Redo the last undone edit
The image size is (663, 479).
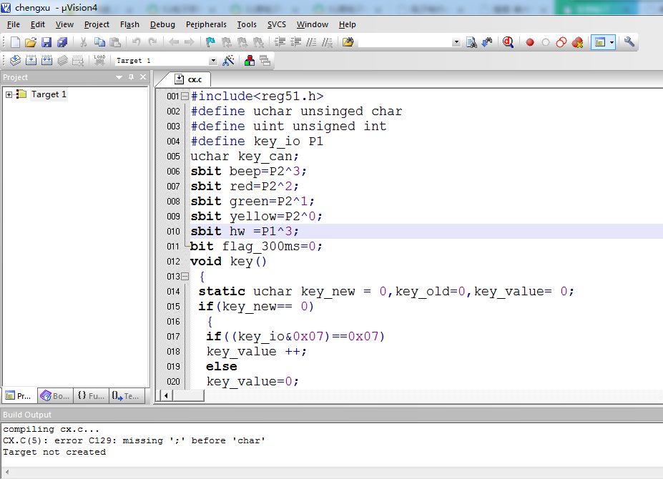coord(152,42)
